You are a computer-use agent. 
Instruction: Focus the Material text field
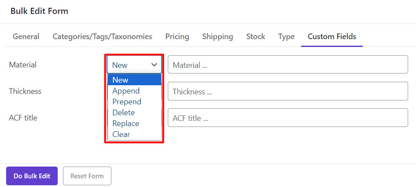click(x=288, y=65)
